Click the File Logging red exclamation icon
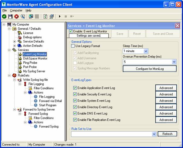 click(x=25, y=84)
